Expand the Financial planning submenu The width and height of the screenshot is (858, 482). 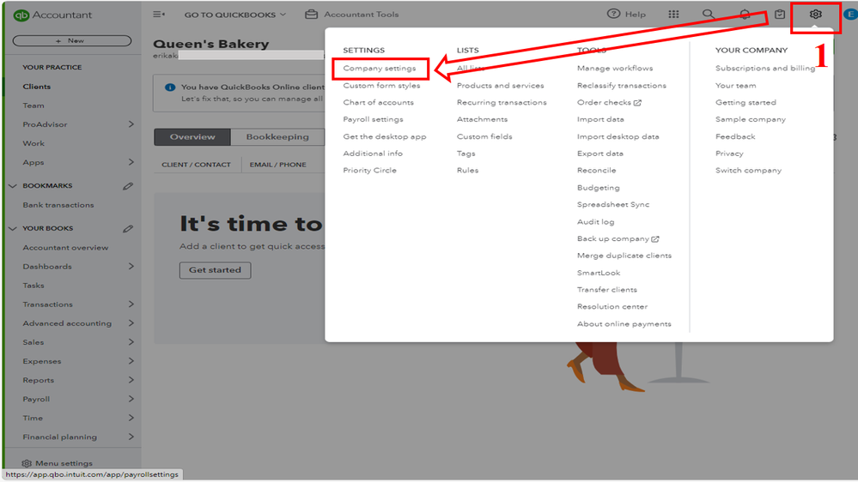(x=131, y=437)
